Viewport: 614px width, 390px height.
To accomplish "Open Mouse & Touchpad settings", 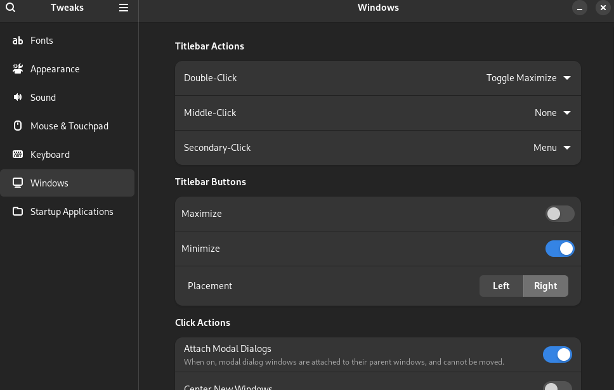I will click(x=67, y=126).
